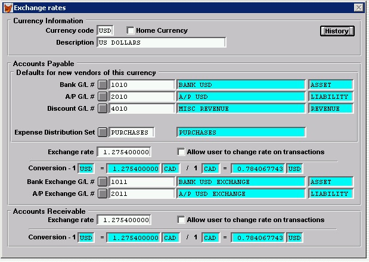This screenshot has width=369, height=262.
Task: Edit A/P Exchange G/L # field 2011
Action: pos(141,194)
